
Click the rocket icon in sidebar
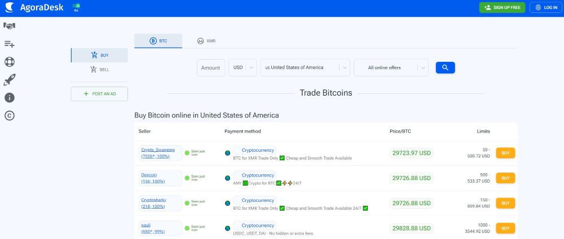(x=9, y=80)
